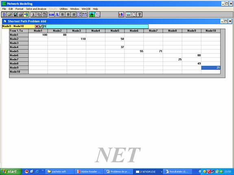This screenshot has width=234, height=175.
Task: Switch to graphic model icon with dotted nodes
Action: click(97, 15)
